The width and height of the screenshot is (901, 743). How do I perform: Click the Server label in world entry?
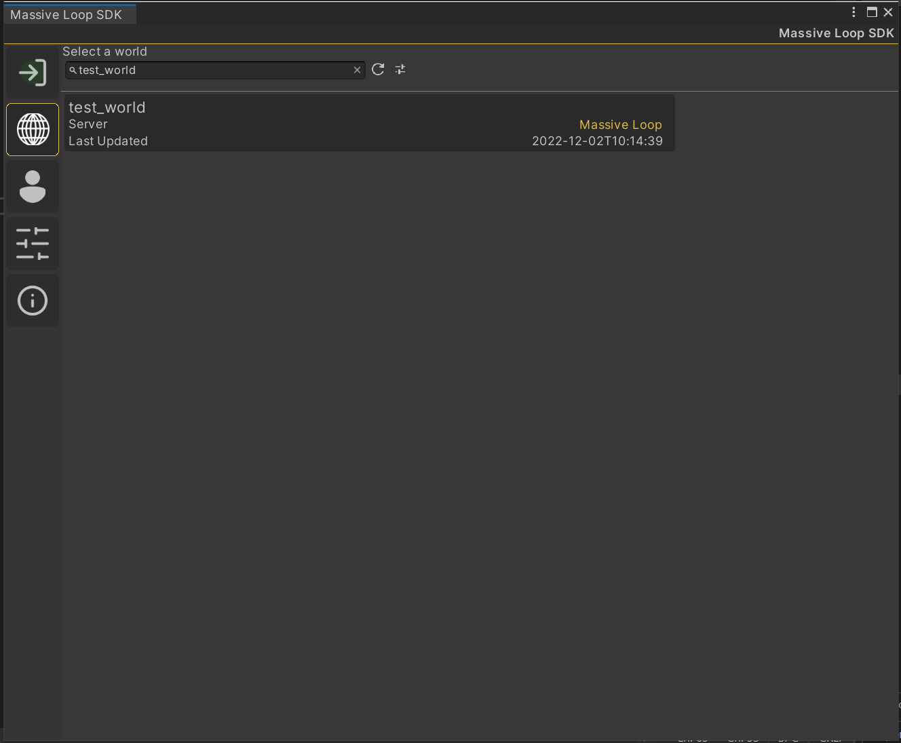click(x=88, y=124)
